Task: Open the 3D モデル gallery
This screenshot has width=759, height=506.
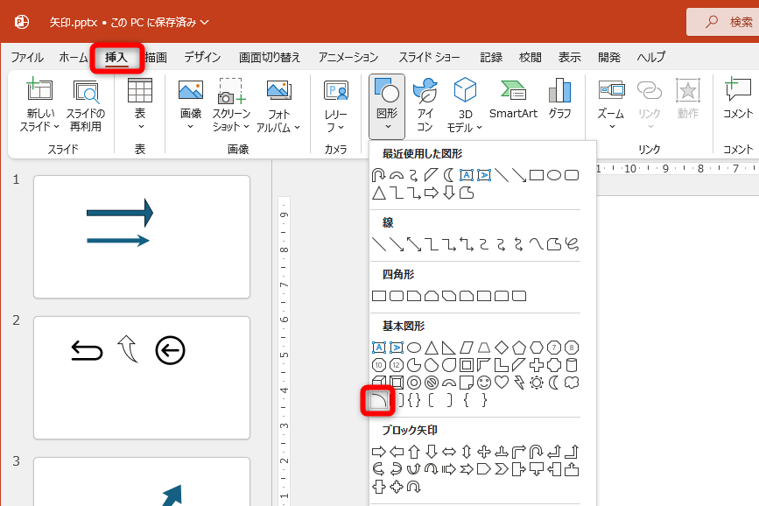Action: pyautogui.click(x=464, y=103)
